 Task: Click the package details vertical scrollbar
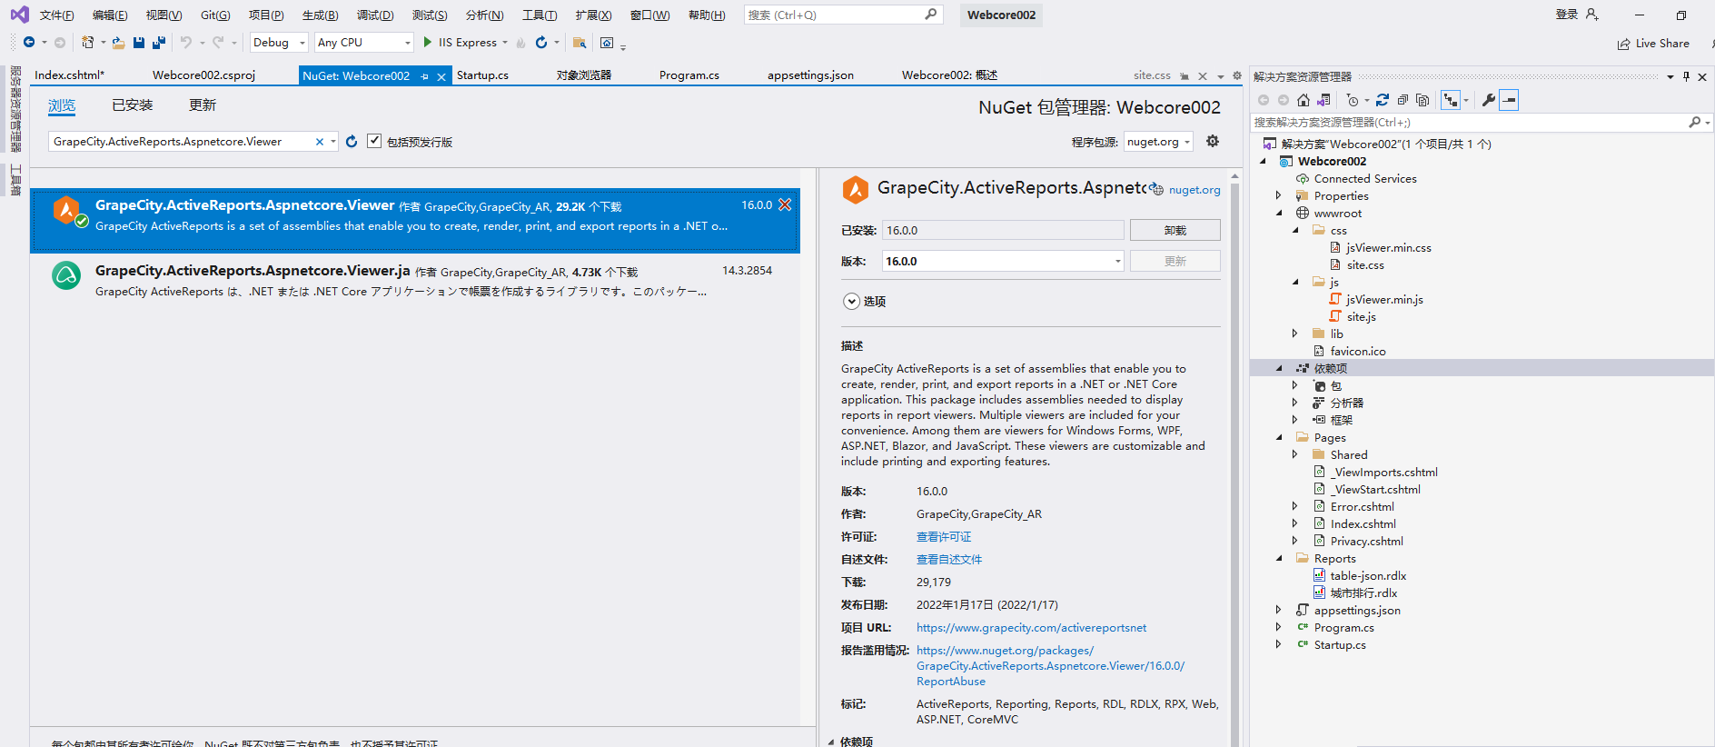click(1234, 454)
